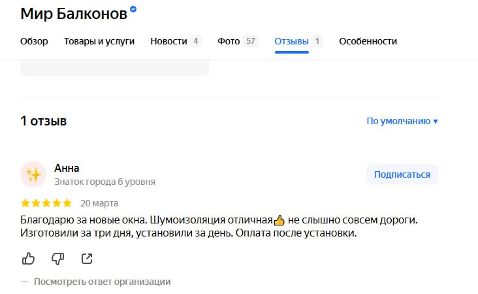
Task: Open the Особенности tab
Action: tap(368, 41)
